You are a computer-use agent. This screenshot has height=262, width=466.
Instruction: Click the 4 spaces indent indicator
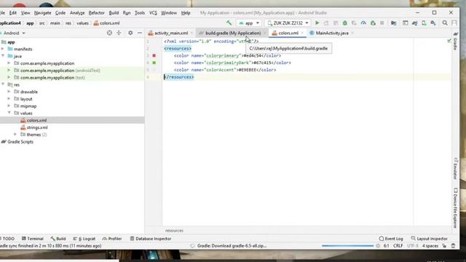pyautogui.click(x=430, y=246)
